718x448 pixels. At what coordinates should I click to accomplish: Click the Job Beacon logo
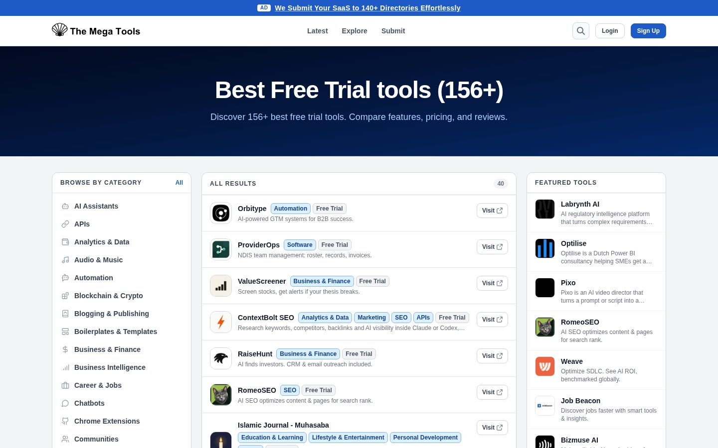pos(545,406)
